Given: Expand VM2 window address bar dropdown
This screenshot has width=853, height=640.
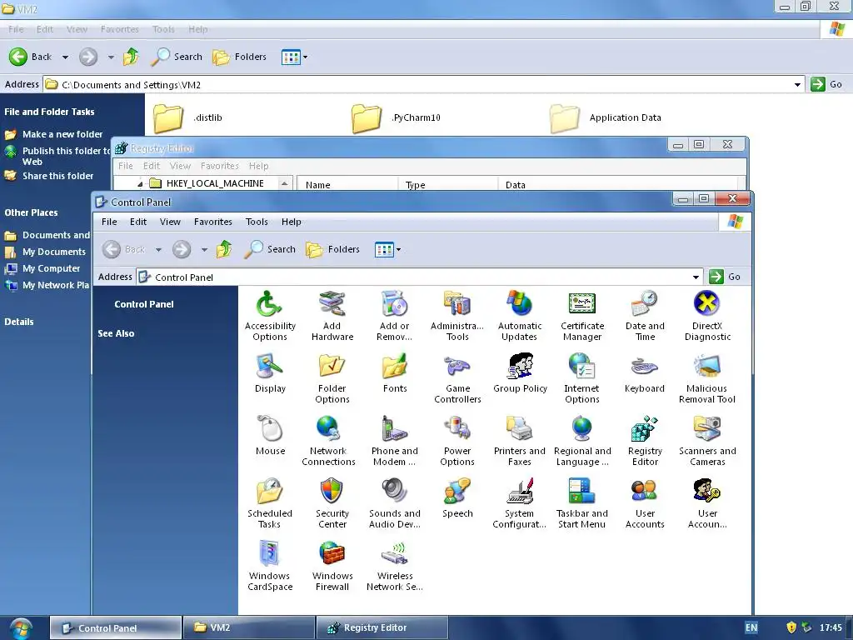Looking at the screenshot, I should 797,84.
